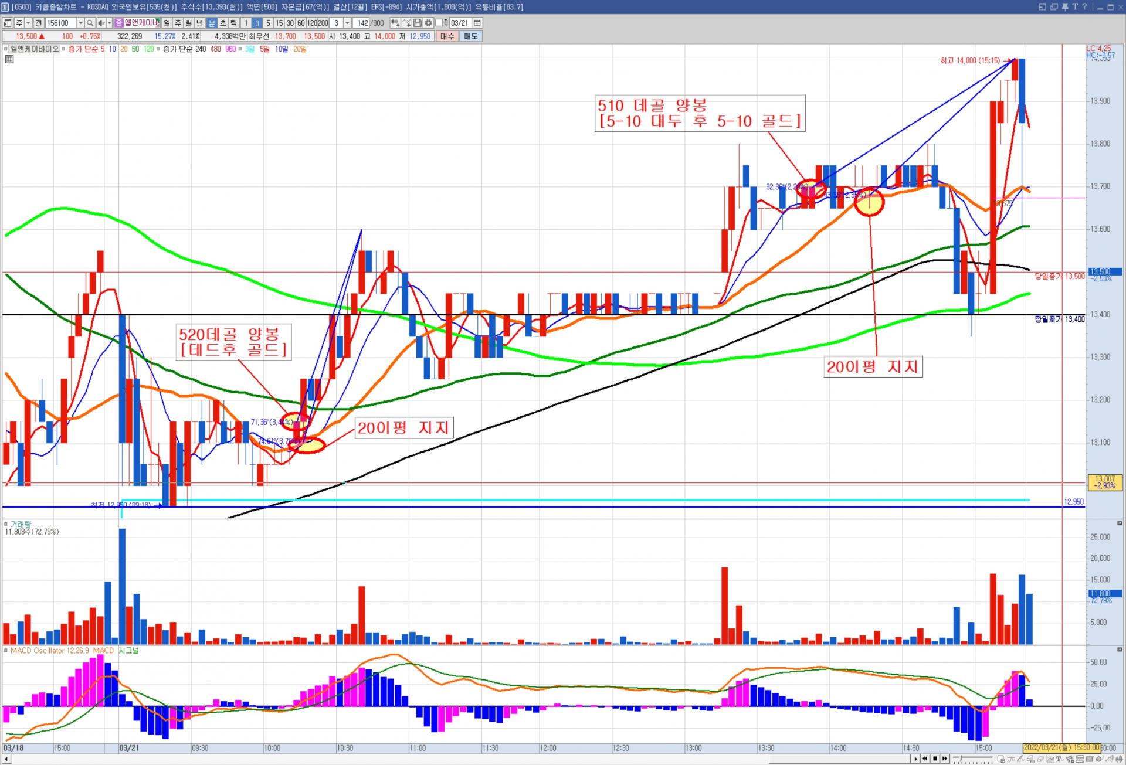Image resolution: width=1126 pixels, height=765 pixels.
Task: Adjust the zoom slider in bottom bar
Action: coord(961,758)
